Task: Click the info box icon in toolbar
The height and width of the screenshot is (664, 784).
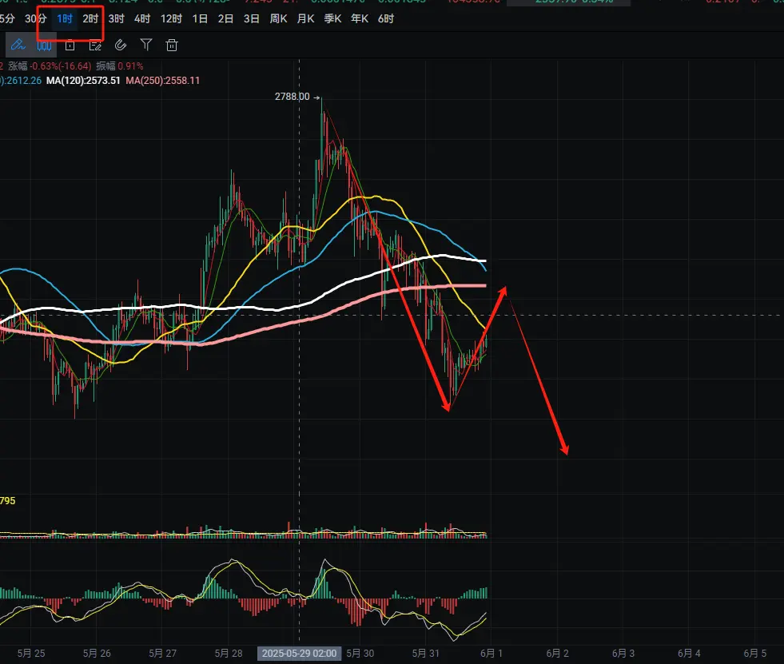Action: point(70,46)
